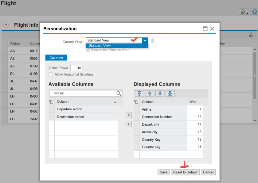Image resolution: width=258 pixels, height=183 pixels.
Task: Click the add column right-arrow button
Action: (x=129, y=115)
